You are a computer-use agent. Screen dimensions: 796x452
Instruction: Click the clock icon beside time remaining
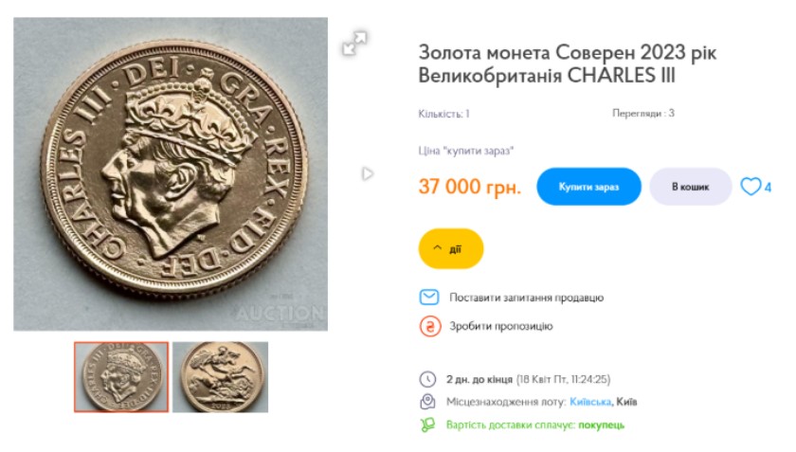click(428, 377)
